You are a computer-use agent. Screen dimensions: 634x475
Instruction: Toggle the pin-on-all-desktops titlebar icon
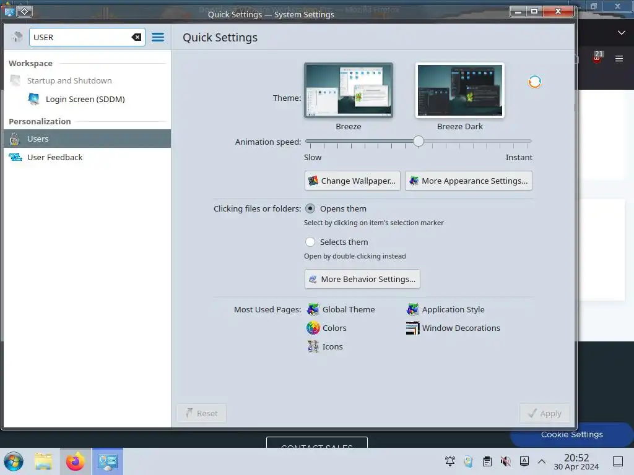(24, 11)
